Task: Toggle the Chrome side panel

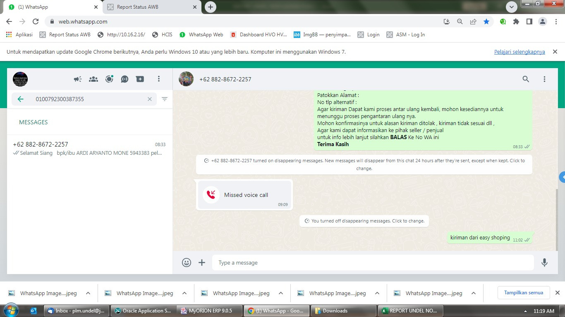Action: point(529,21)
